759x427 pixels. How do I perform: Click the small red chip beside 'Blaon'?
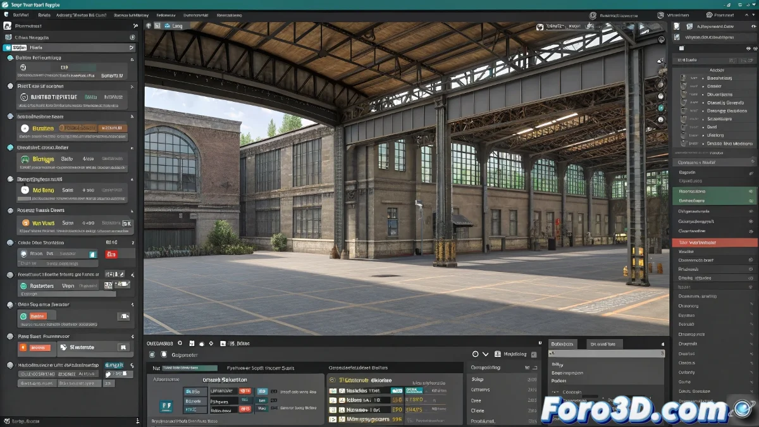click(x=111, y=254)
